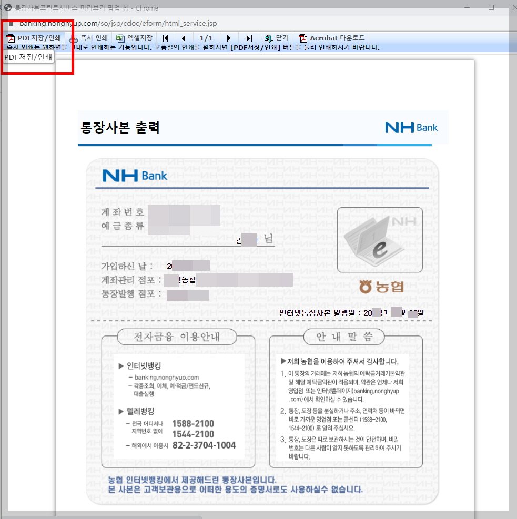The image size is (517, 519).
Task: Click the PDF저장/인쇄 toolbar button
Action: coord(34,38)
